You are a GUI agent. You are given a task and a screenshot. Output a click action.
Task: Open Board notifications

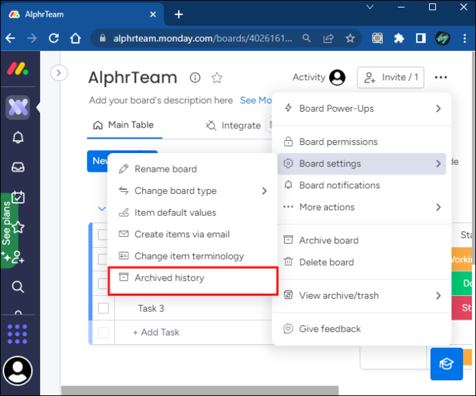361,186
